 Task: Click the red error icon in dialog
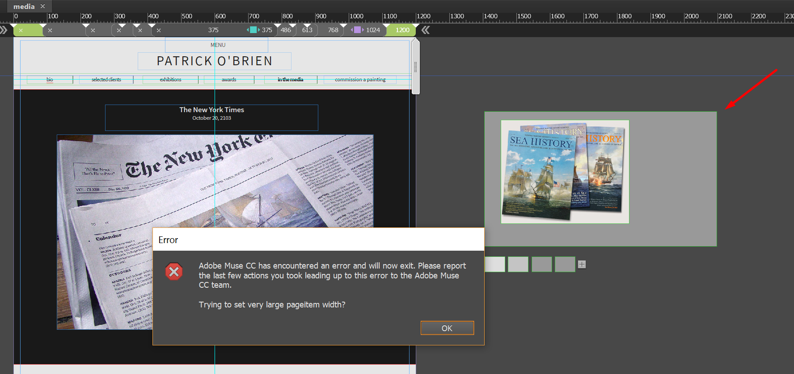(174, 271)
